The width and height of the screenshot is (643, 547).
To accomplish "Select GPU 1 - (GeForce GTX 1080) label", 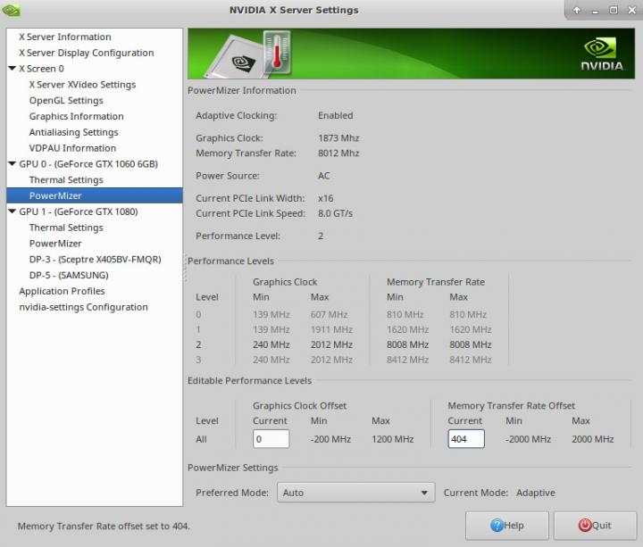I will tap(79, 211).
